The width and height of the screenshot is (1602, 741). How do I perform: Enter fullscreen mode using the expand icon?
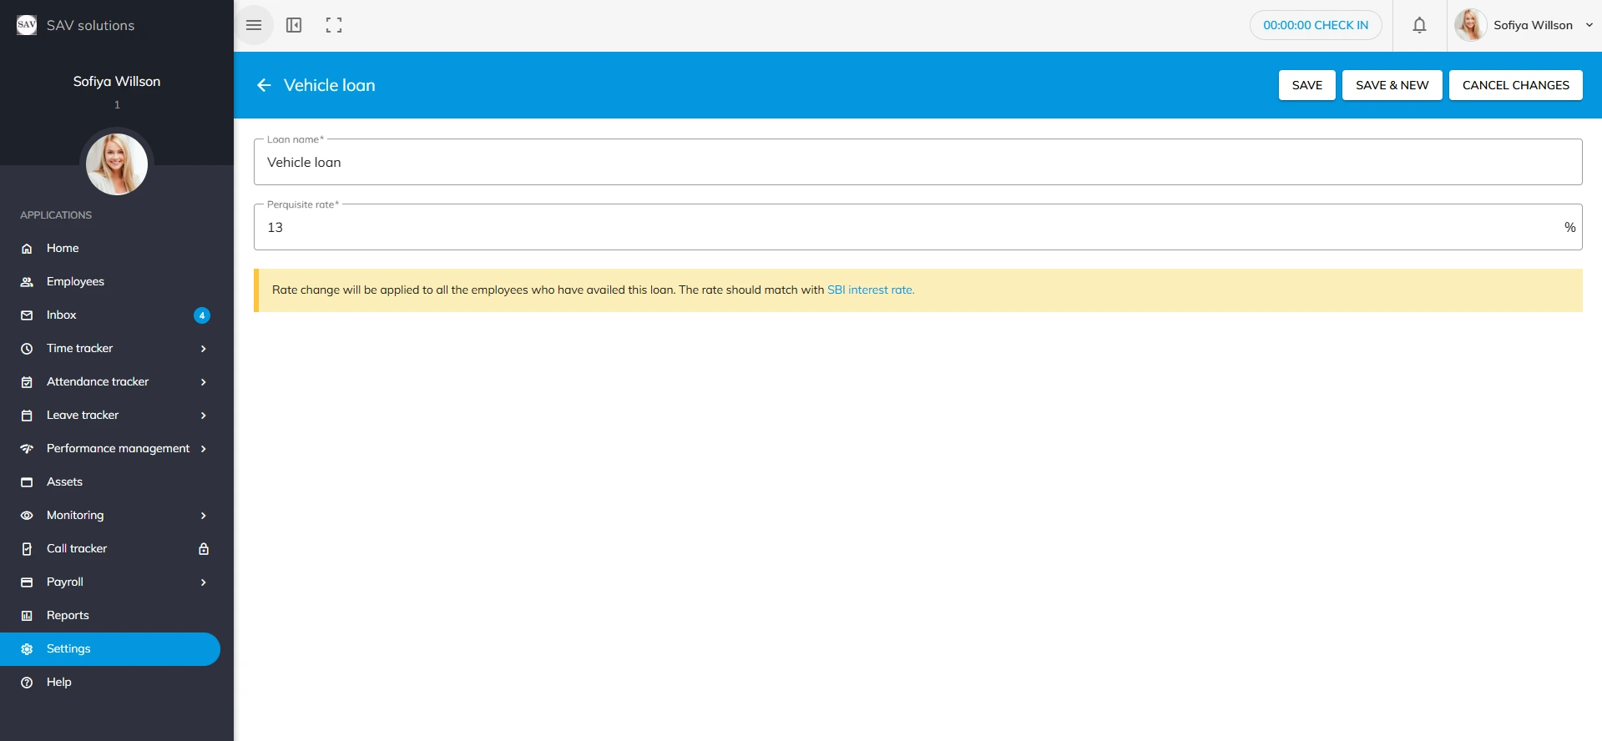pos(334,25)
